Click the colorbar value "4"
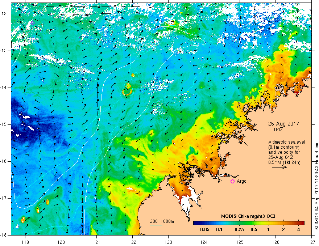 (298, 230)
